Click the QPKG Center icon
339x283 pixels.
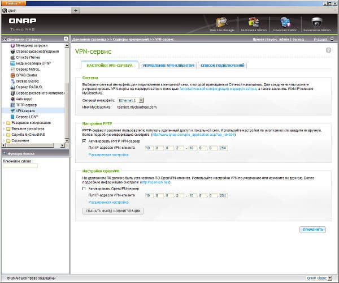point(12,75)
